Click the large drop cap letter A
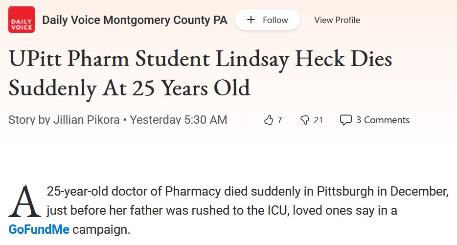Viewport: 457px width, 245px height. [24, 201]
